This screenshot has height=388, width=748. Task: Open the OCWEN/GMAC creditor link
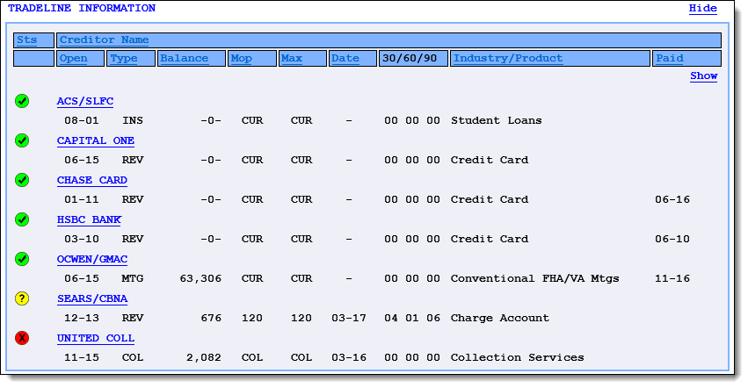pos(92,260)
